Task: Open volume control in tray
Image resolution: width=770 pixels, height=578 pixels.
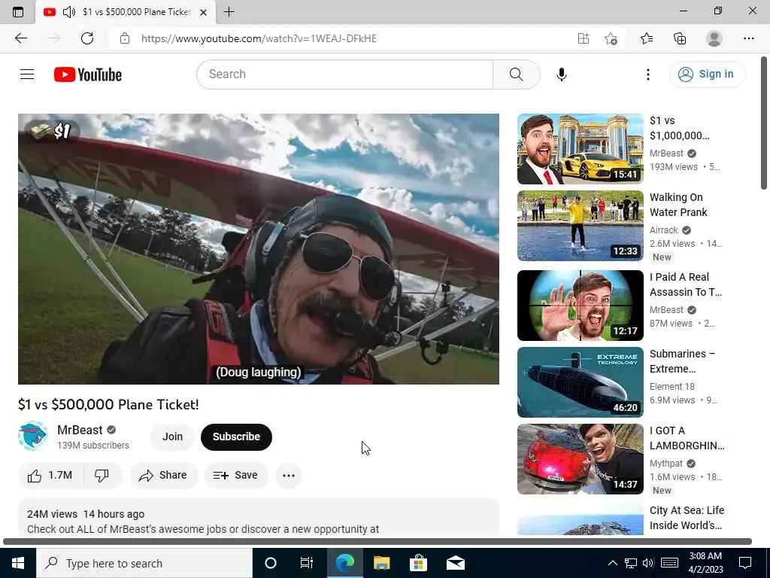Action: tap(648, 563)
